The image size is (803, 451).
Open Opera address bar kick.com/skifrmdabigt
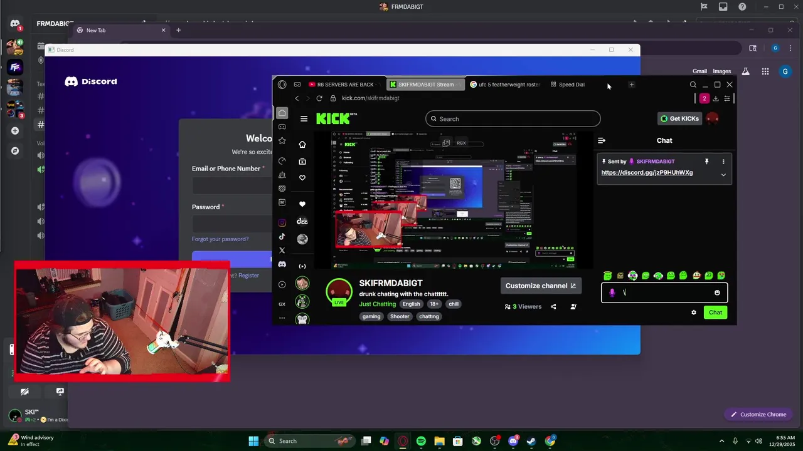[370, 98]
